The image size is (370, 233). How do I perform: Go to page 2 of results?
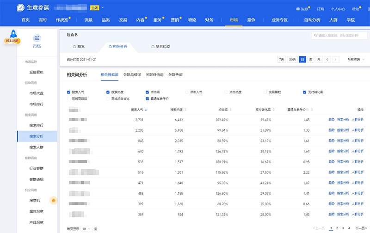[x=337, y=228]
